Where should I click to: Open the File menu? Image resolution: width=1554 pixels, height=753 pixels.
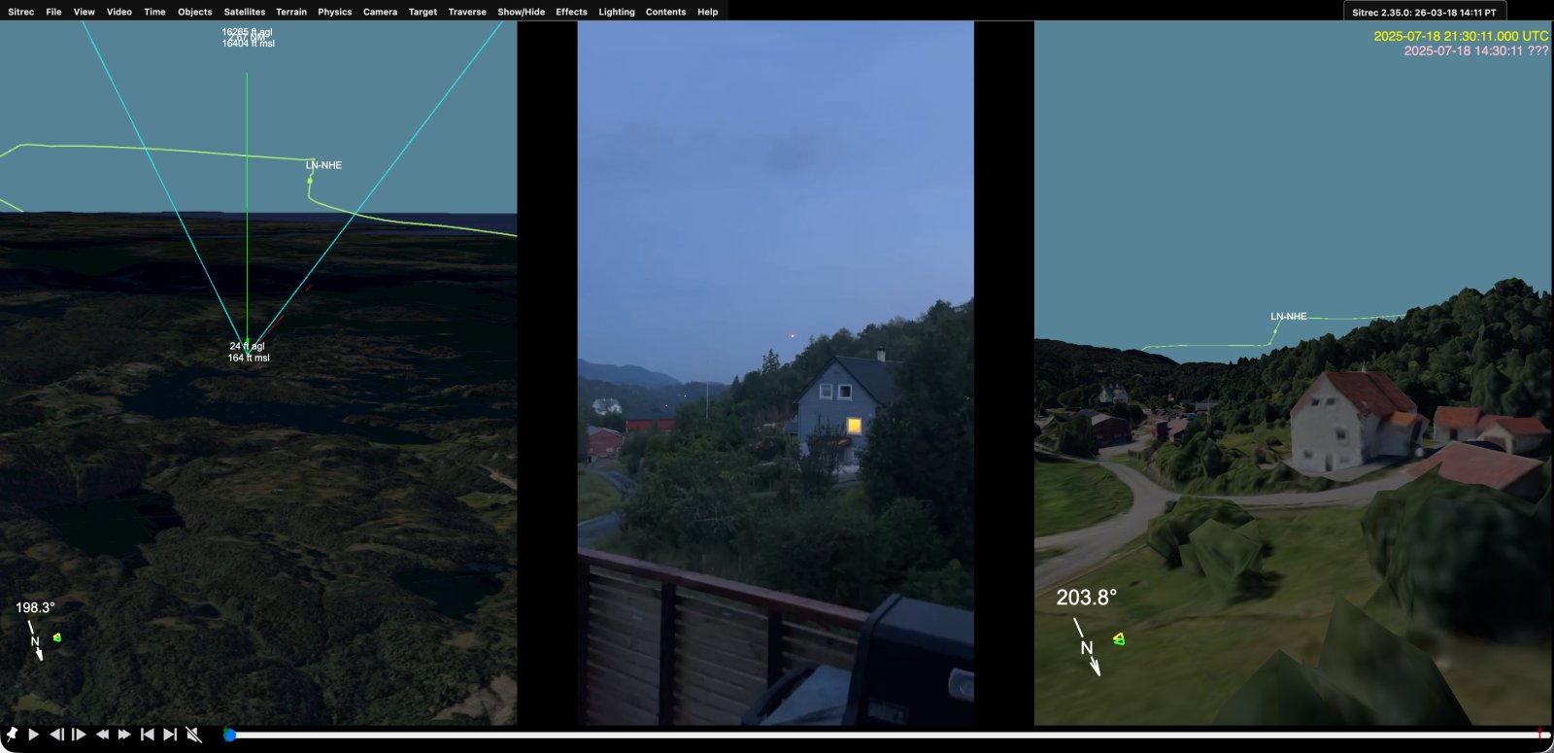53,12
